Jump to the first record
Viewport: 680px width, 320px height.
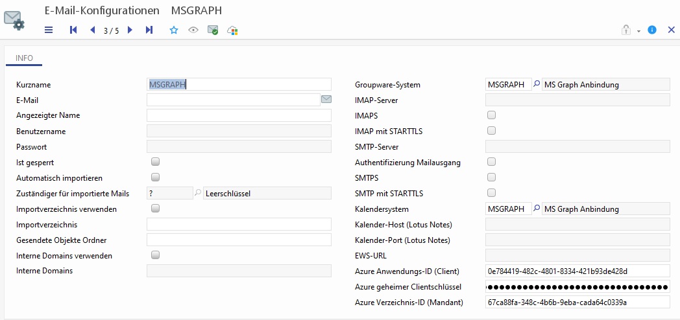pos(73,30)
